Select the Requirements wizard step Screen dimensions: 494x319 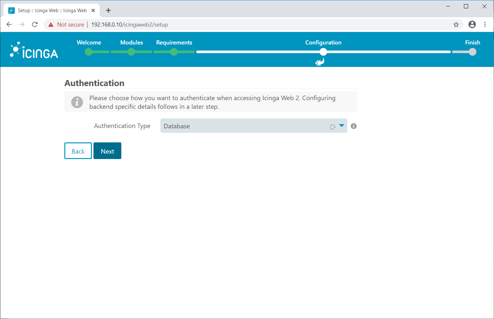coord(174,52)
